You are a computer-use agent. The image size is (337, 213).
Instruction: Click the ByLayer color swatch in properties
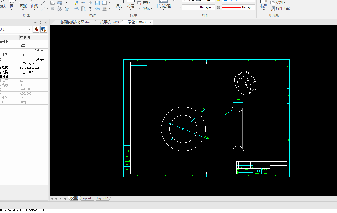22,63
